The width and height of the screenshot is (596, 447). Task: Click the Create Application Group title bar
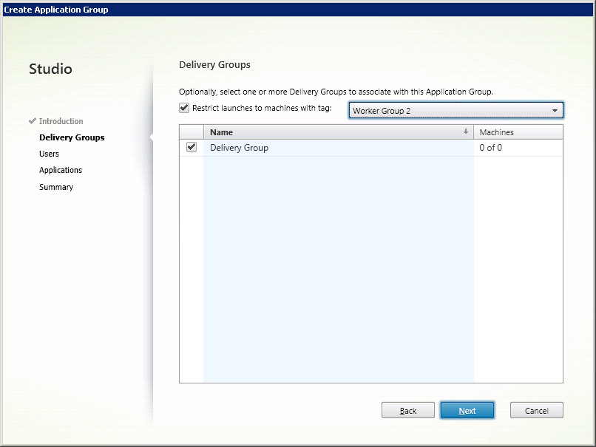coord(296,10)
